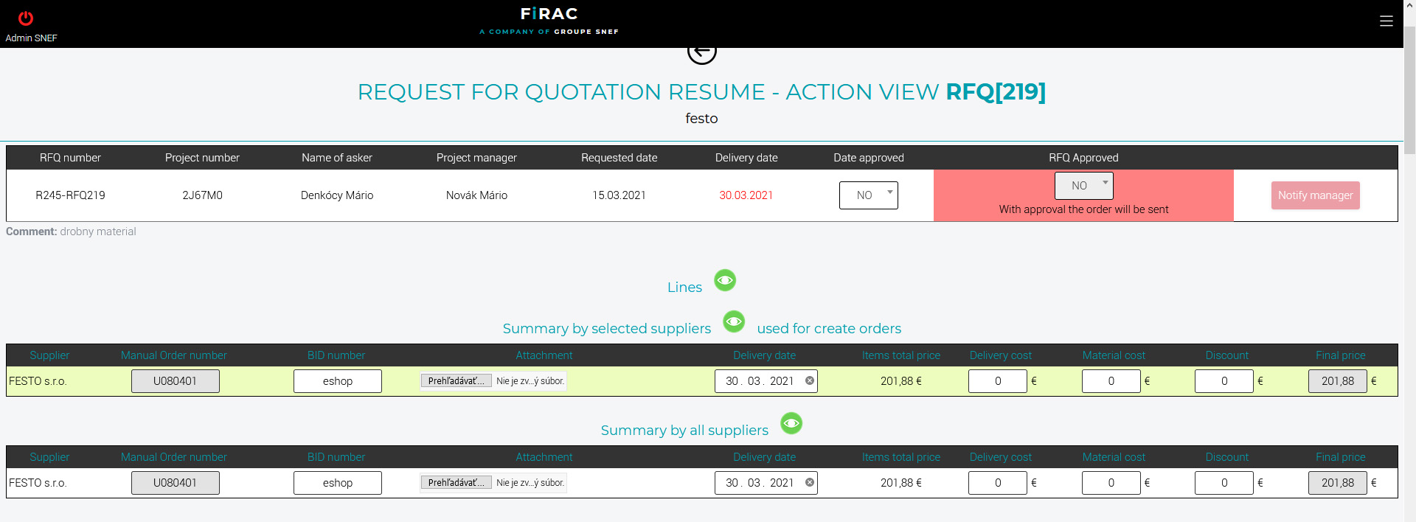1416x522 pixels.
Task: Browse attachment file in all suppliers row
Action: (x=456, y=483)
